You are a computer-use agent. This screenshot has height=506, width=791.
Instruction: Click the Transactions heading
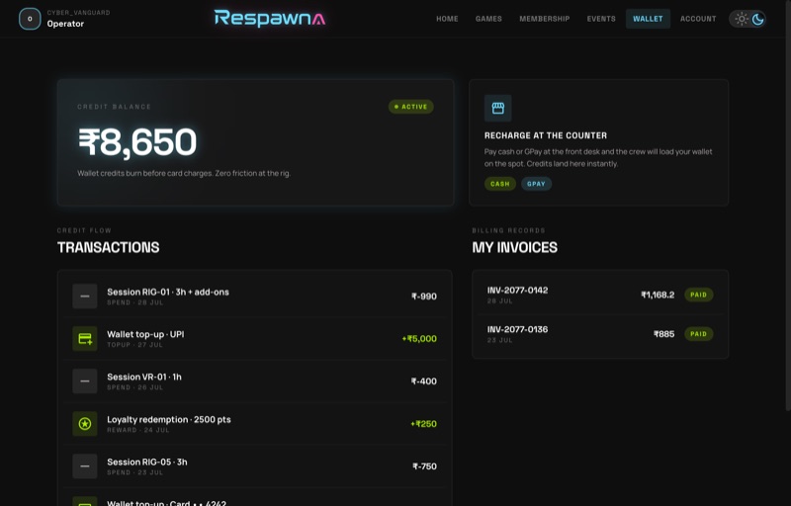[x=108, y=247]
